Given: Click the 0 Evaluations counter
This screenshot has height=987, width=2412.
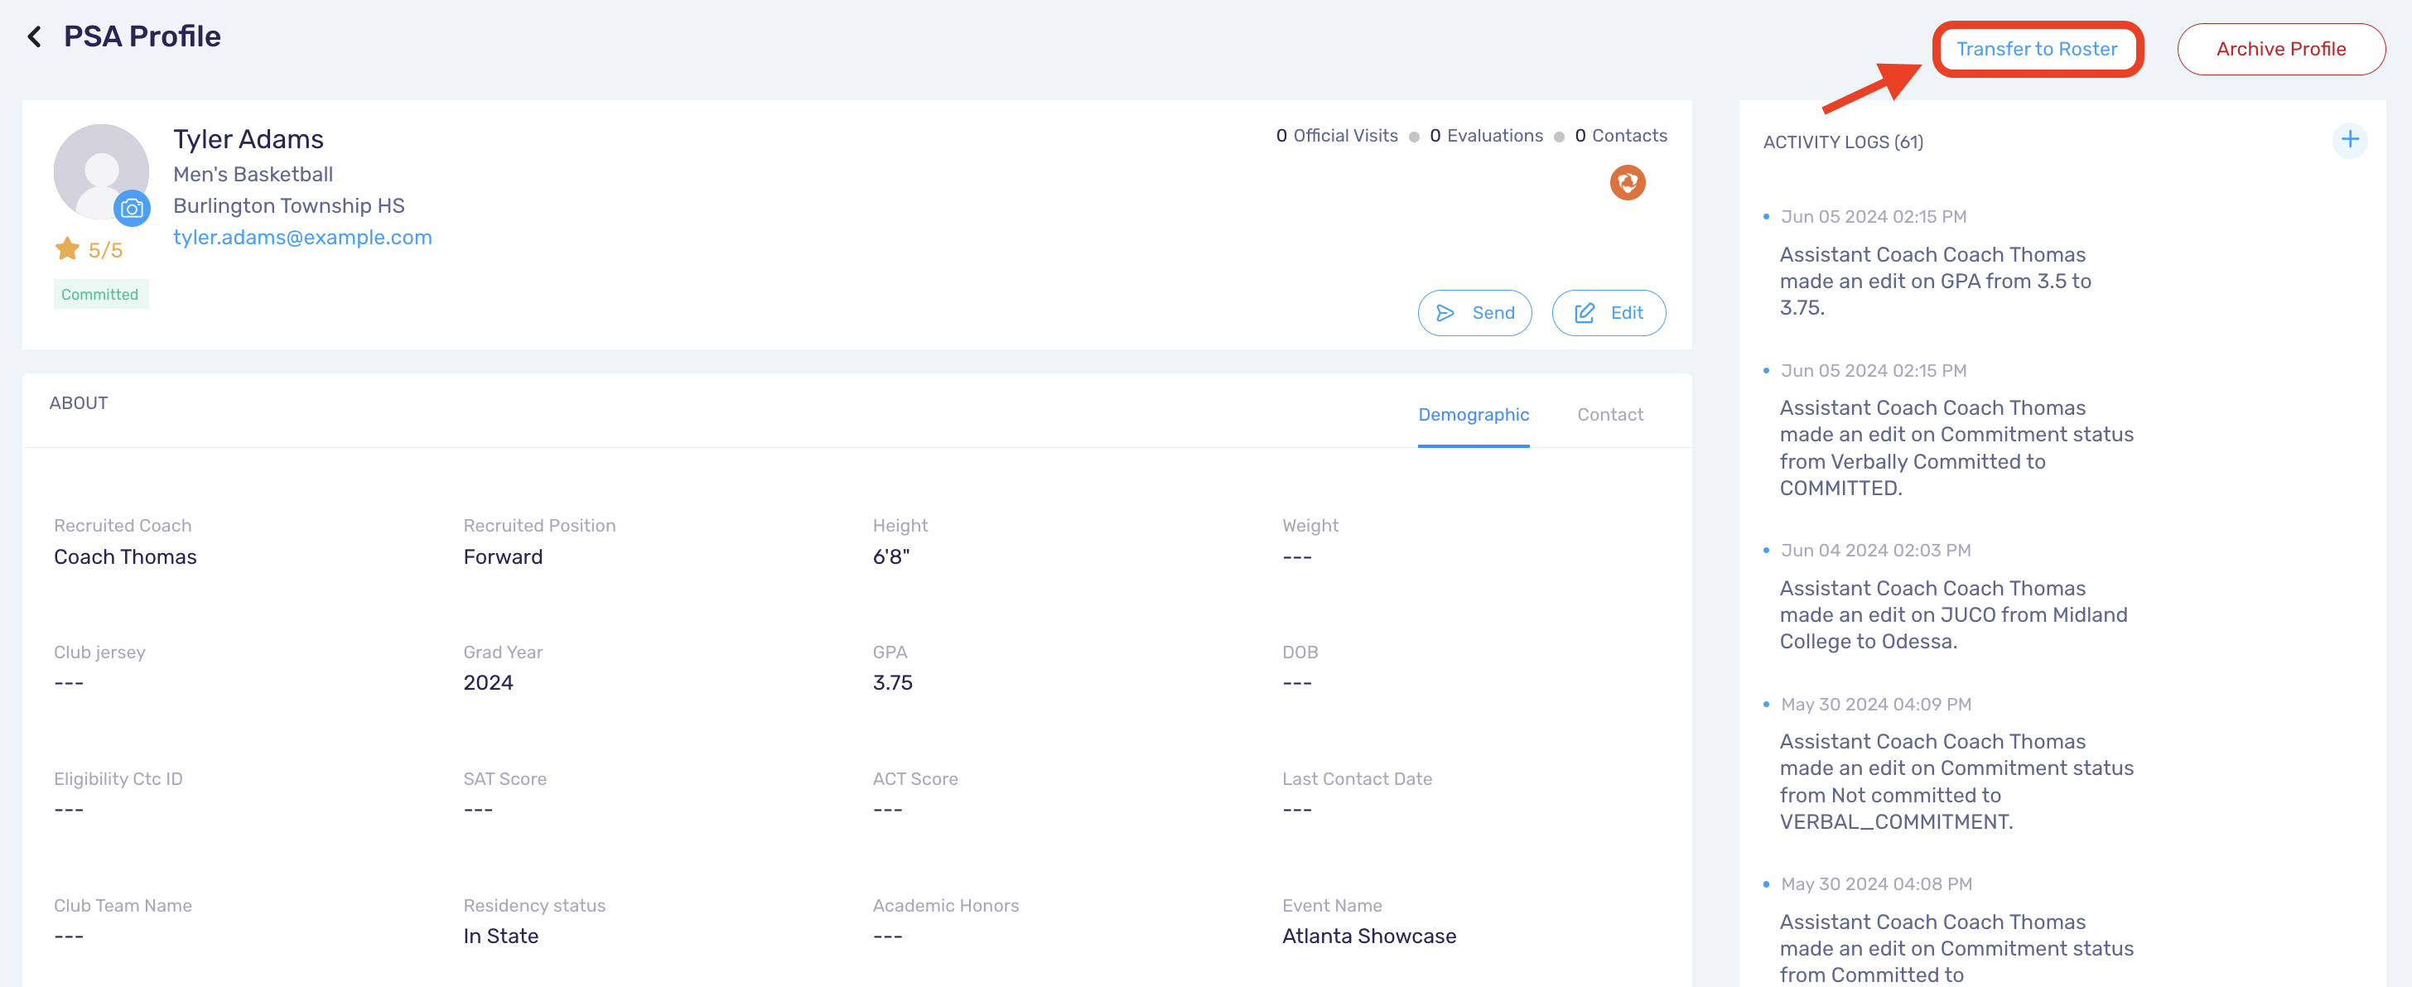Looking at the screenshot, I should tap(1486, 136).
